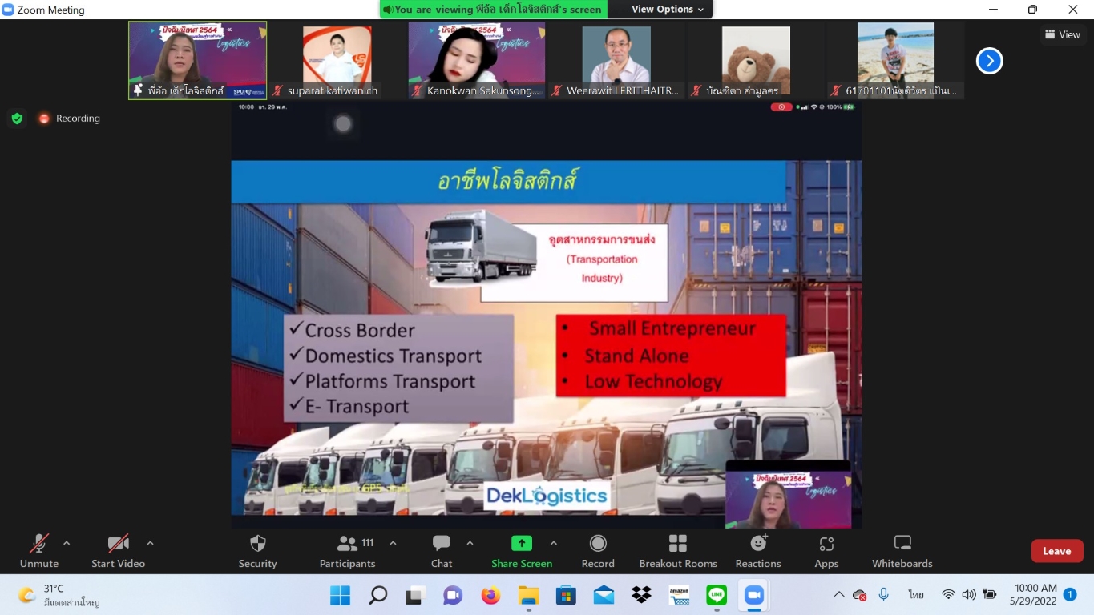Open the Chat panel
This screenshot has width=1094, height=615.
tap(442, 551)
